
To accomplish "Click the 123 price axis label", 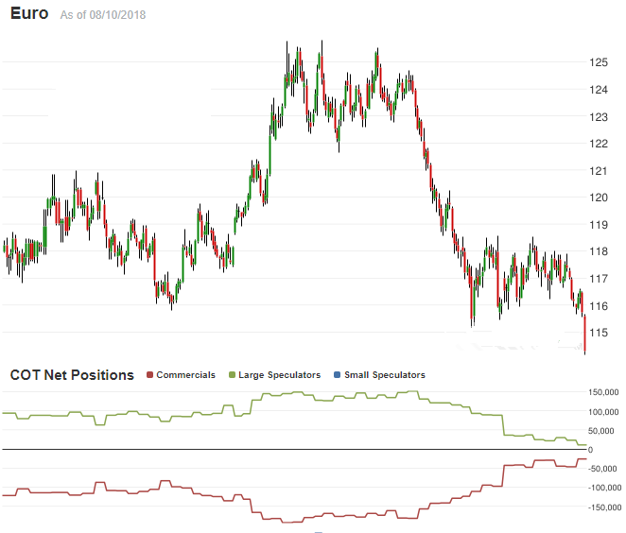I will pyautogui.click(x=598, y=116).
